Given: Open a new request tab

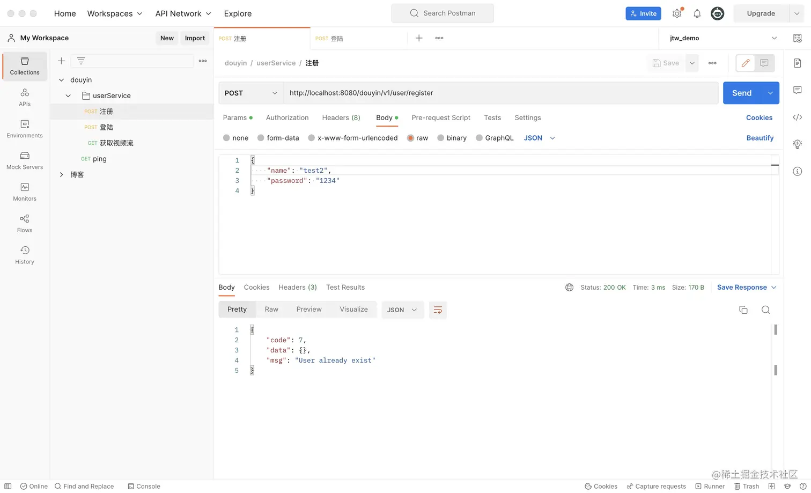Looking at the screenshot, I should [x=419, y=38].
